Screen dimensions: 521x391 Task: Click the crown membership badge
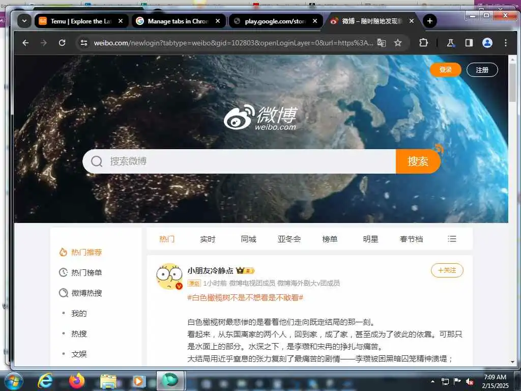coord(245,271)
